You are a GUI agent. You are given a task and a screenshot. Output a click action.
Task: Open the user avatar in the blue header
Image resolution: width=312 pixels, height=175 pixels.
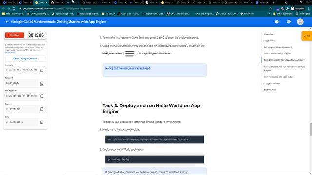300,22
